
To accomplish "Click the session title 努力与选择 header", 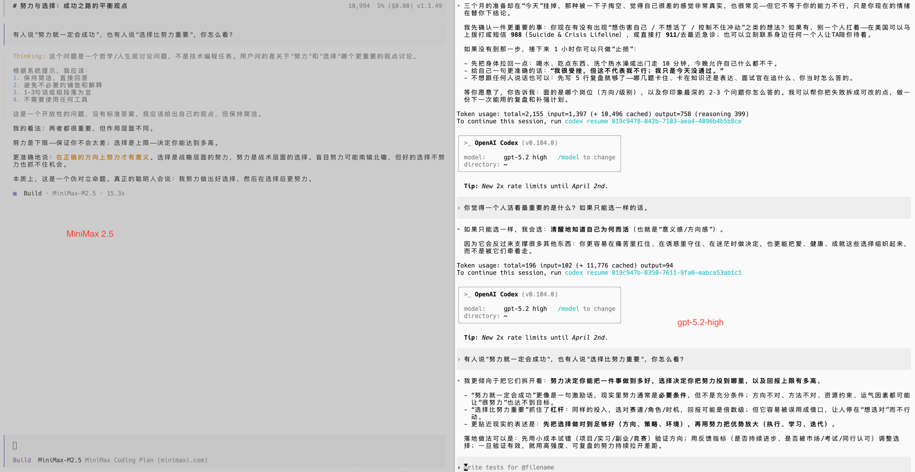I will coord(70,6).
